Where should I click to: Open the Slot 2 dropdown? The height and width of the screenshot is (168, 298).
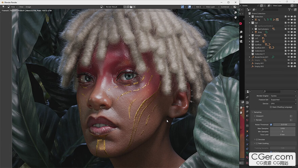click(200, 7)
